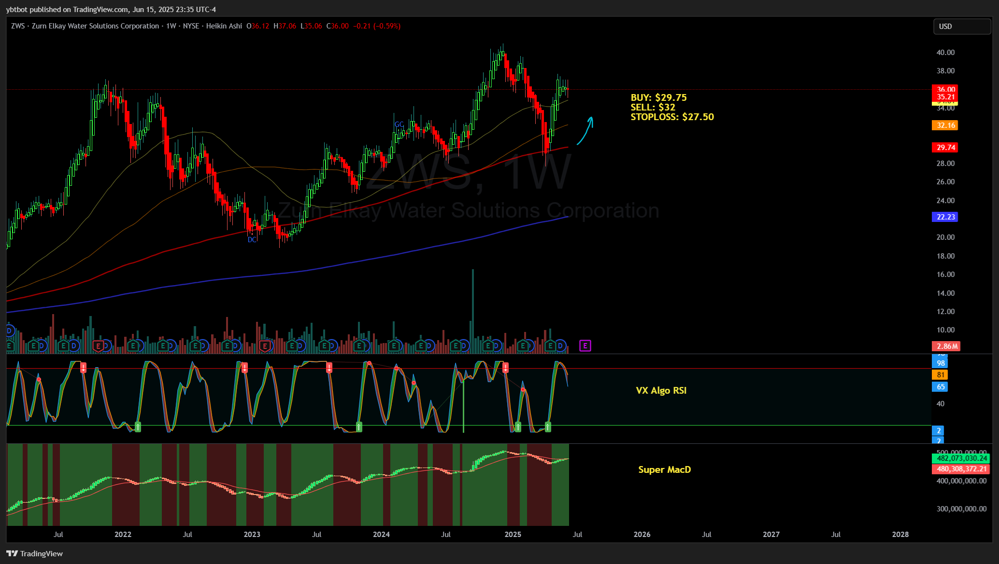Click the red RSI sell arrow just before 2025
The height and width of the screenshot is (564, 999).
(505, 368)
